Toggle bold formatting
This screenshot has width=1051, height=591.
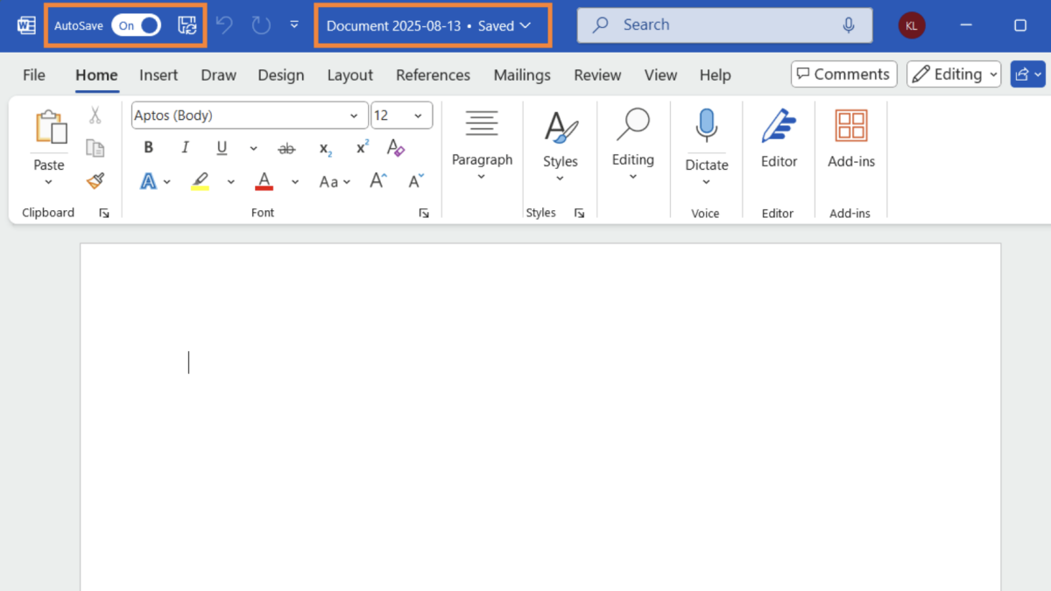tap(148, 147)
